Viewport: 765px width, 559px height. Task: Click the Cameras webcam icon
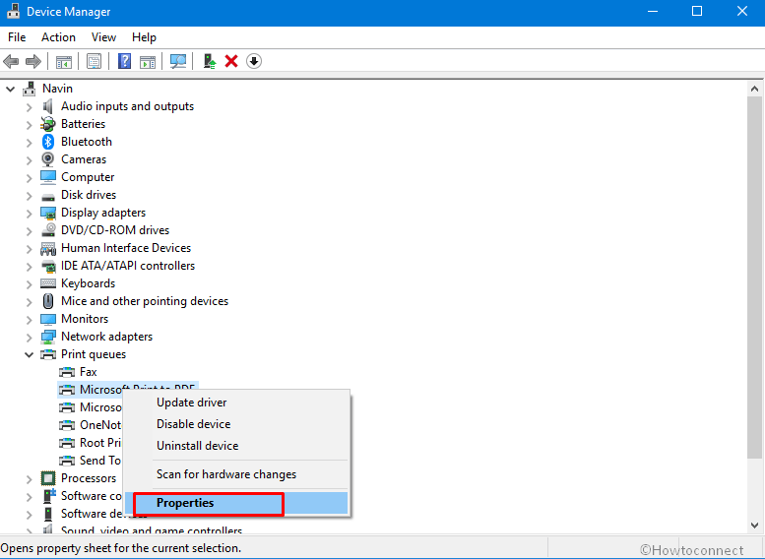tap(48, 159)
